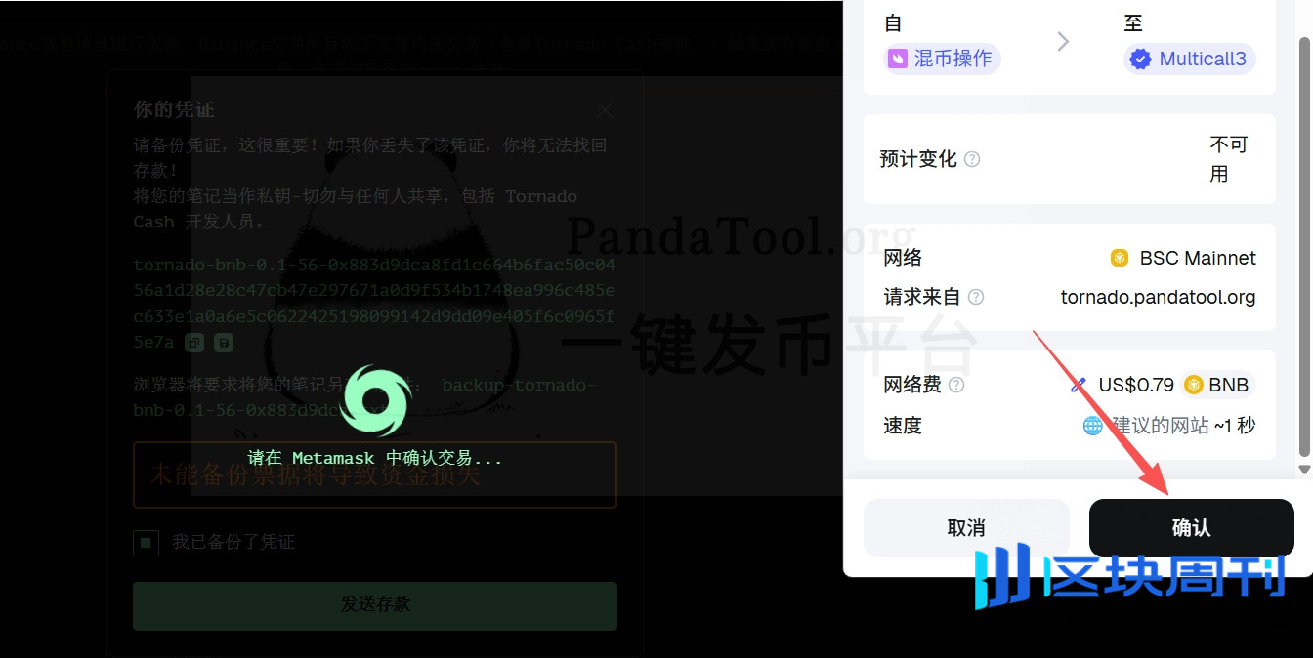Click the help icon beside 预计变化
The image size is (1313, 658).
[972, 159]
